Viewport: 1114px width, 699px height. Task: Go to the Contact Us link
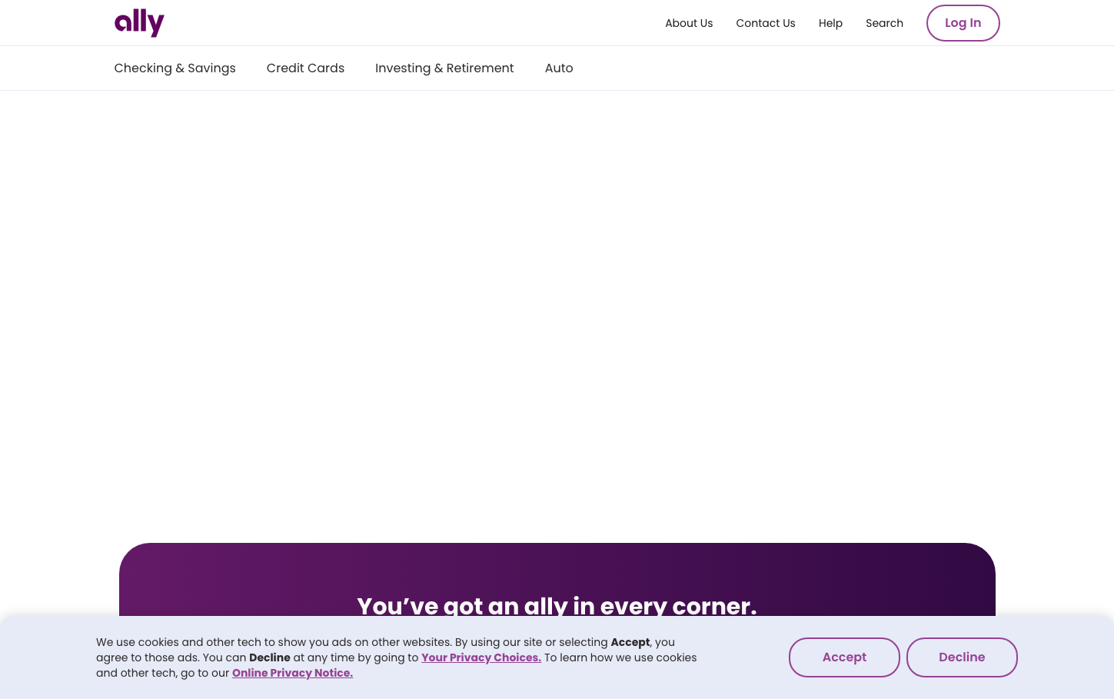(x=765, y=23)
